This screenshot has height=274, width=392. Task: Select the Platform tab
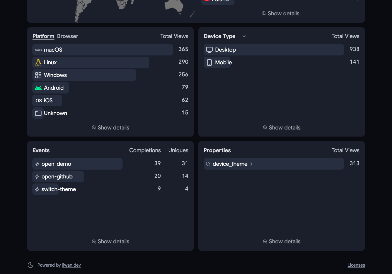(44, 36)
